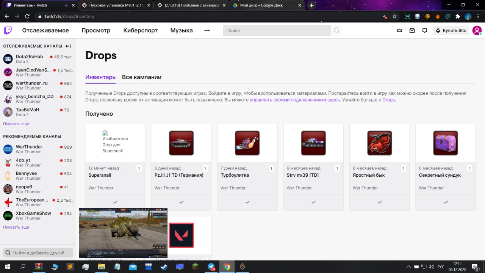Screen dimensions: 485x273
Task: Open Steam from the taskbar
Action: pos(164,267)
